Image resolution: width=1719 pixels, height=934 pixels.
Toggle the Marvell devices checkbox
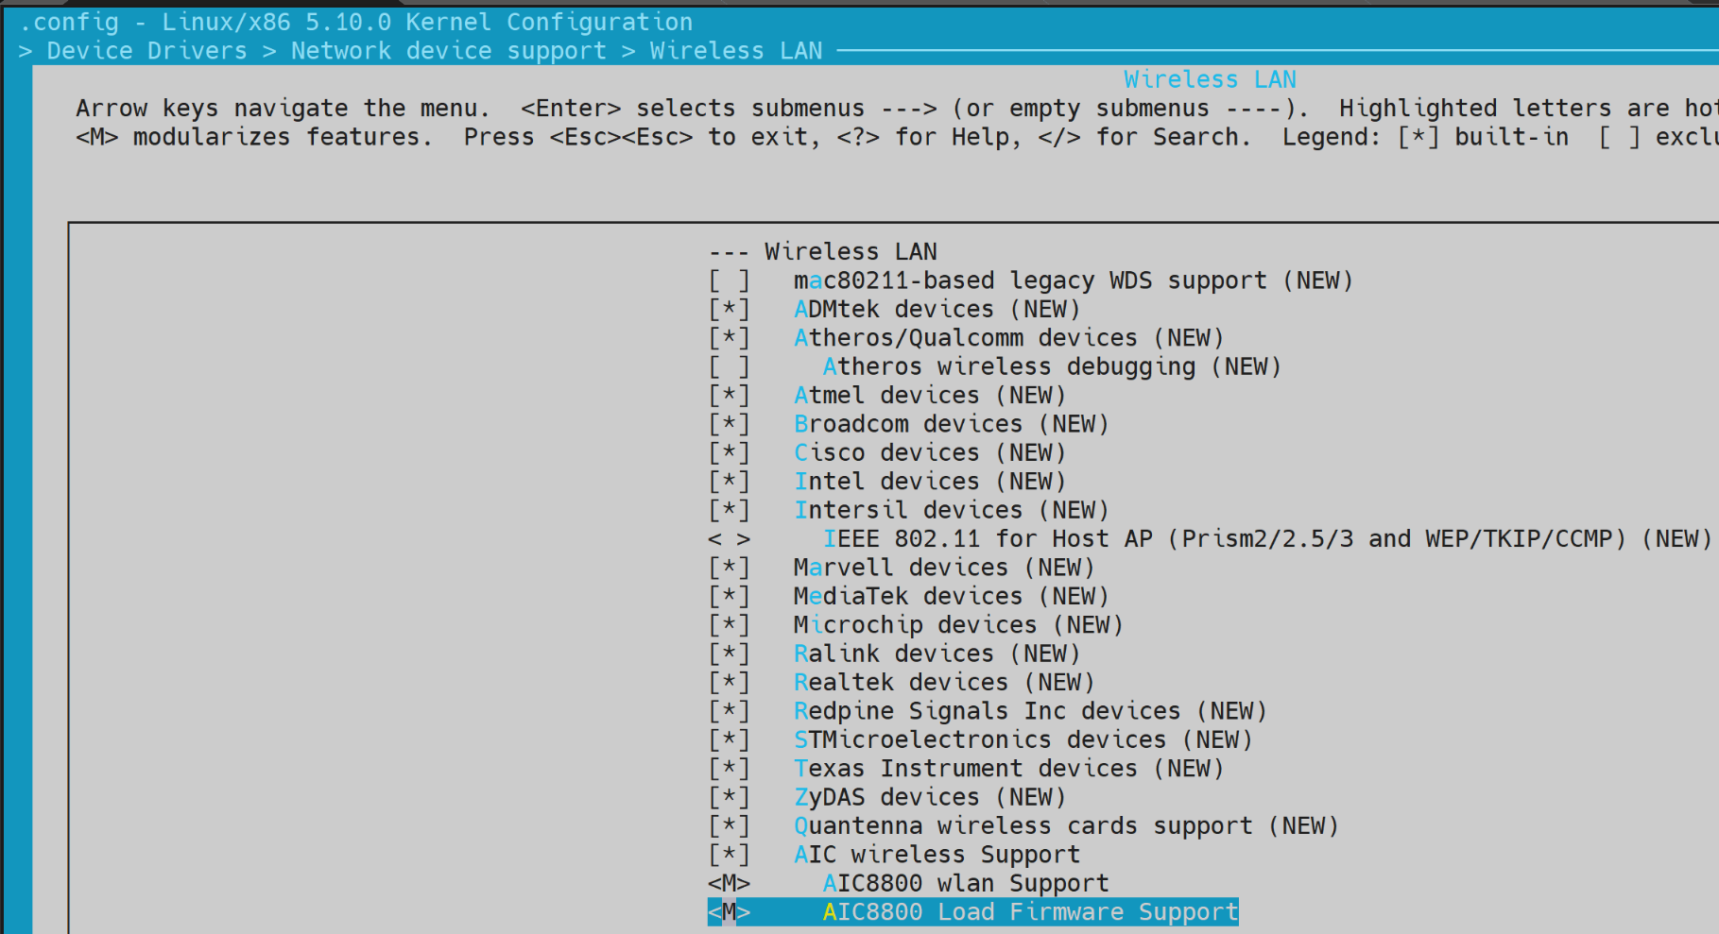click(x=729, y=568)
